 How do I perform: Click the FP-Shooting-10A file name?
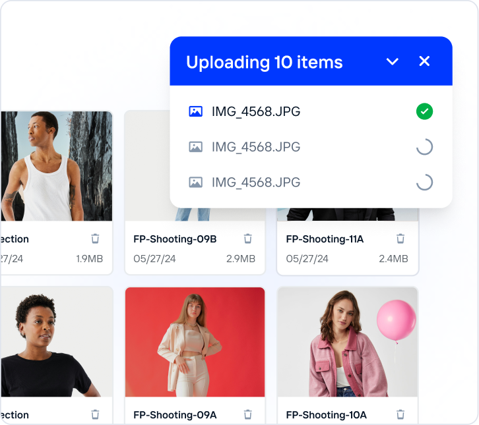pyautogui.click(x=326, y=415)
